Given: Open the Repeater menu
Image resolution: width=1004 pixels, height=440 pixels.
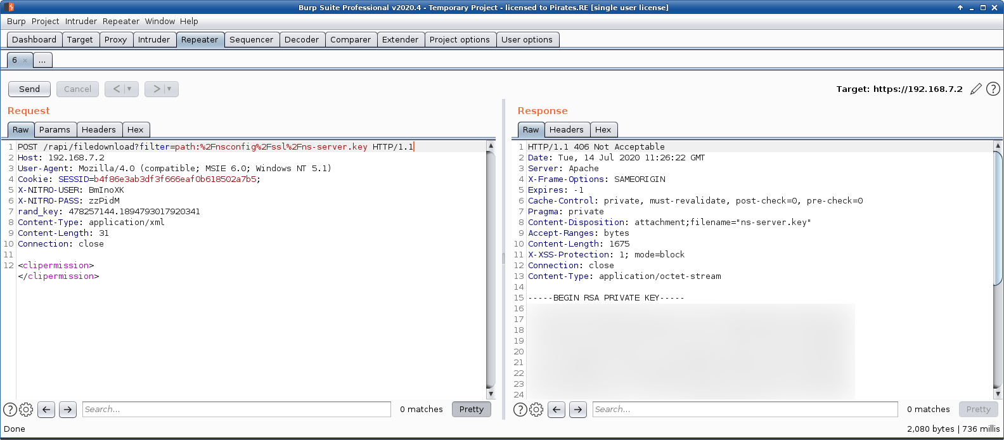Looking at the screenshot, I should point(121,21).
